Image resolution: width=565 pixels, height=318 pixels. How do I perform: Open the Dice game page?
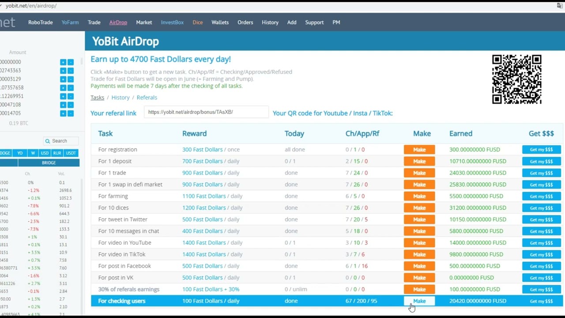pos(198,22)
